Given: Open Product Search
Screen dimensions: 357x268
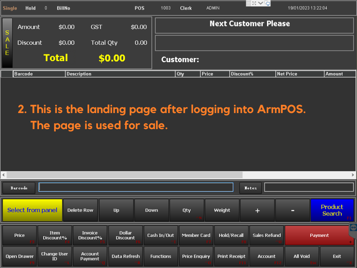Looking at the screenshot, I should pos(332,210).
